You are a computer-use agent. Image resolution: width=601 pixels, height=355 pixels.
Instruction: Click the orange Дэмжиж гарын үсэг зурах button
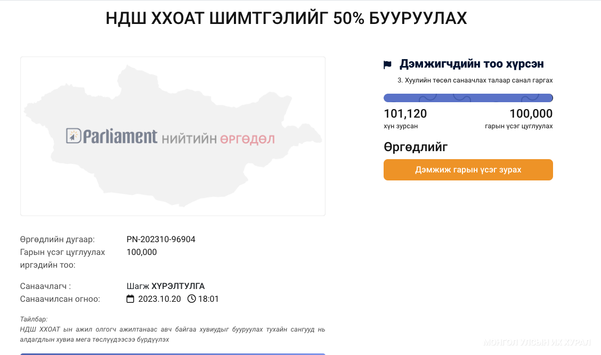tap(468, 170)
